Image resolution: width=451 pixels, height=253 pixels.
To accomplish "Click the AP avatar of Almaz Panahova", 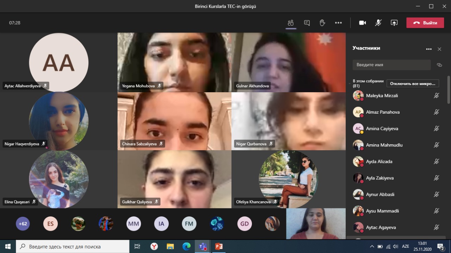I will click(x=358, y=112).
